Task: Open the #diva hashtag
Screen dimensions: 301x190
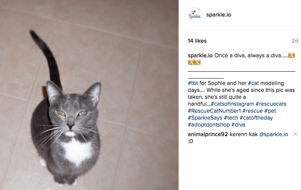Action: click(x=238, y=125)
